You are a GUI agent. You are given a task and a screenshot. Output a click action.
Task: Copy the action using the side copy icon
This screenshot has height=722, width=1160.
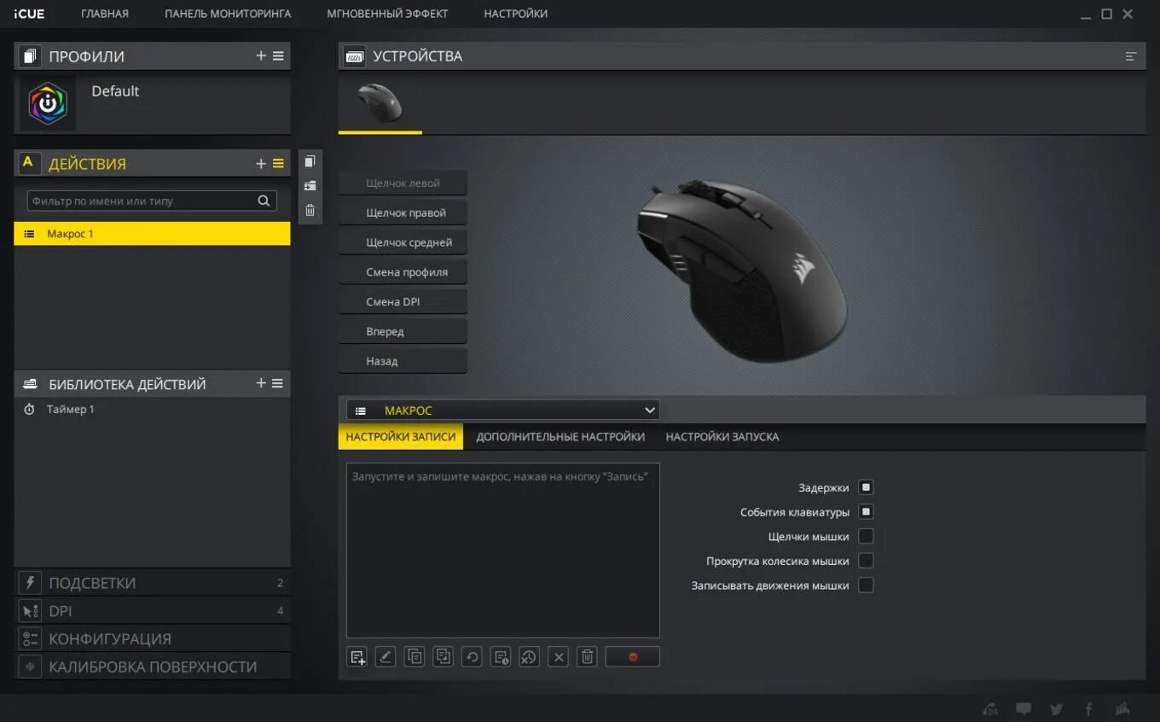(310, 161)
